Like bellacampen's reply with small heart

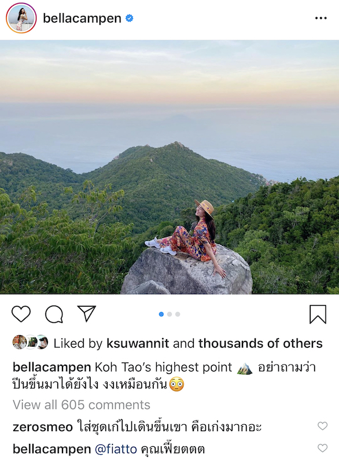[322, 447]
